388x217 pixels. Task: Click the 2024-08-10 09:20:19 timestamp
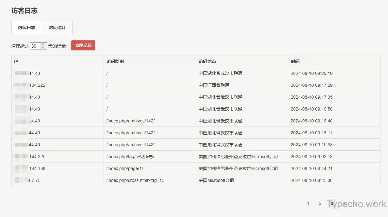pos(311,73)
